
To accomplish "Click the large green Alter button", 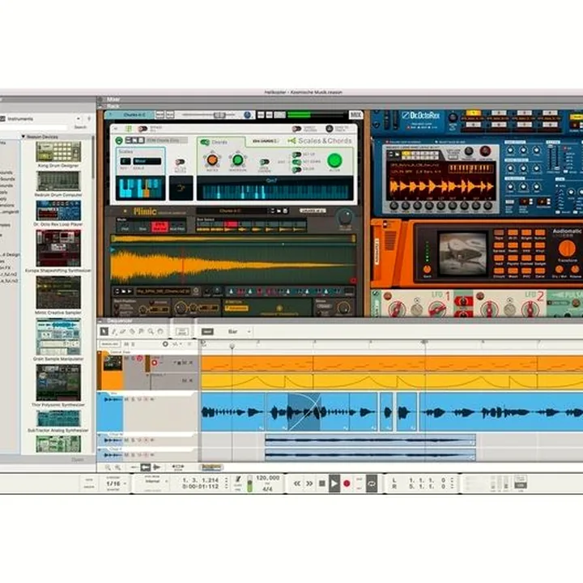I will tap(334, 160).
